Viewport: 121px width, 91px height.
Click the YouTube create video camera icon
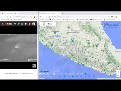point(19,24)
